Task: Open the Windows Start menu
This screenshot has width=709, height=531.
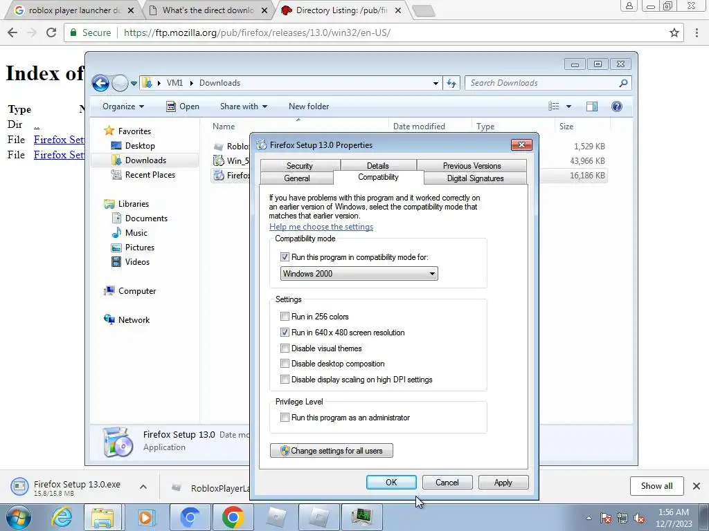Action: click(19, 517)
